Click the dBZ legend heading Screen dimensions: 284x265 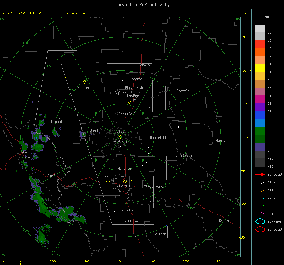(268, 17)
